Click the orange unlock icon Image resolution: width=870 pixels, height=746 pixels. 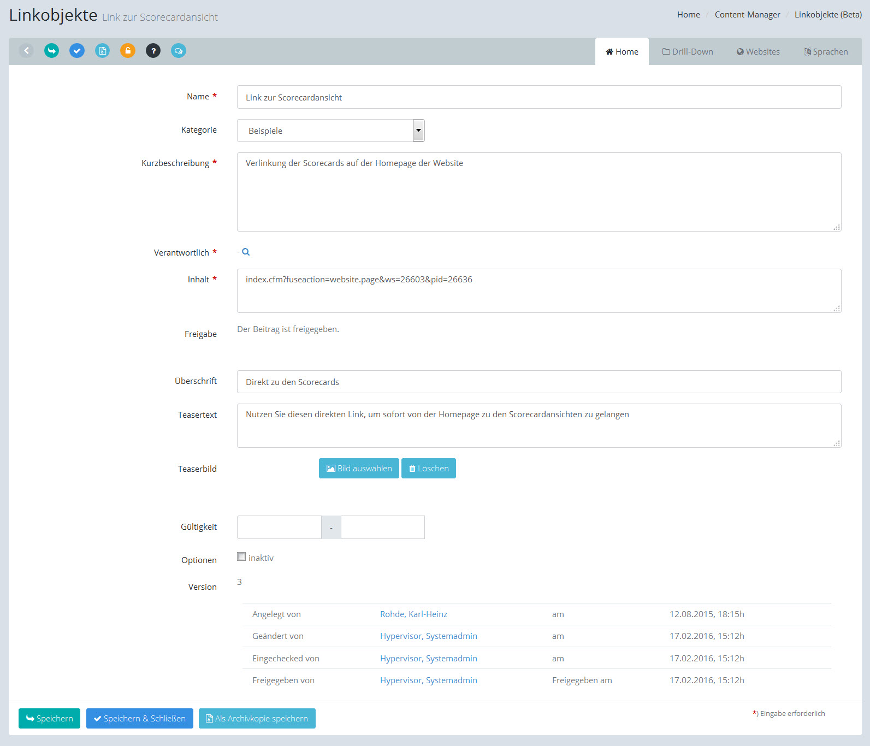[128, 51]
